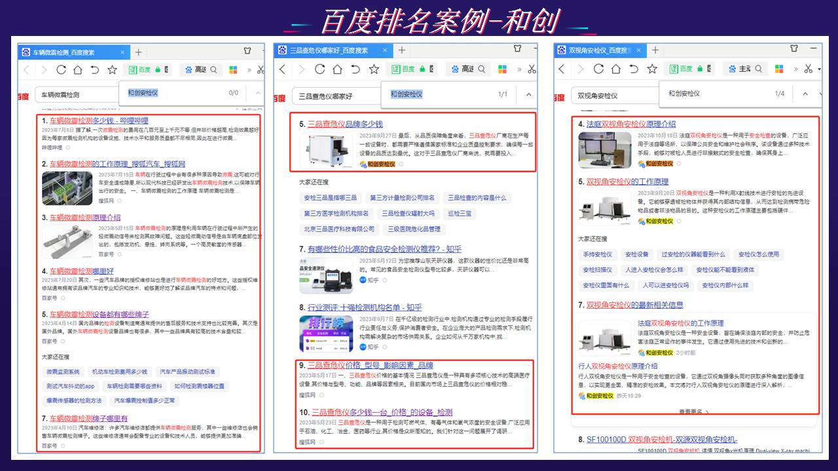Click reload icon in 车辆微震检测 browser window

click(x=61, y=70)
